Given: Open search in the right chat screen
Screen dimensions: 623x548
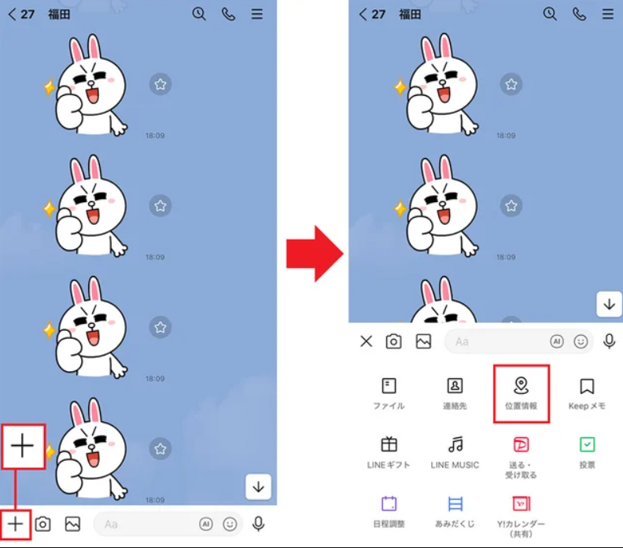Looking at the screenshot, I should coord(550,14).
